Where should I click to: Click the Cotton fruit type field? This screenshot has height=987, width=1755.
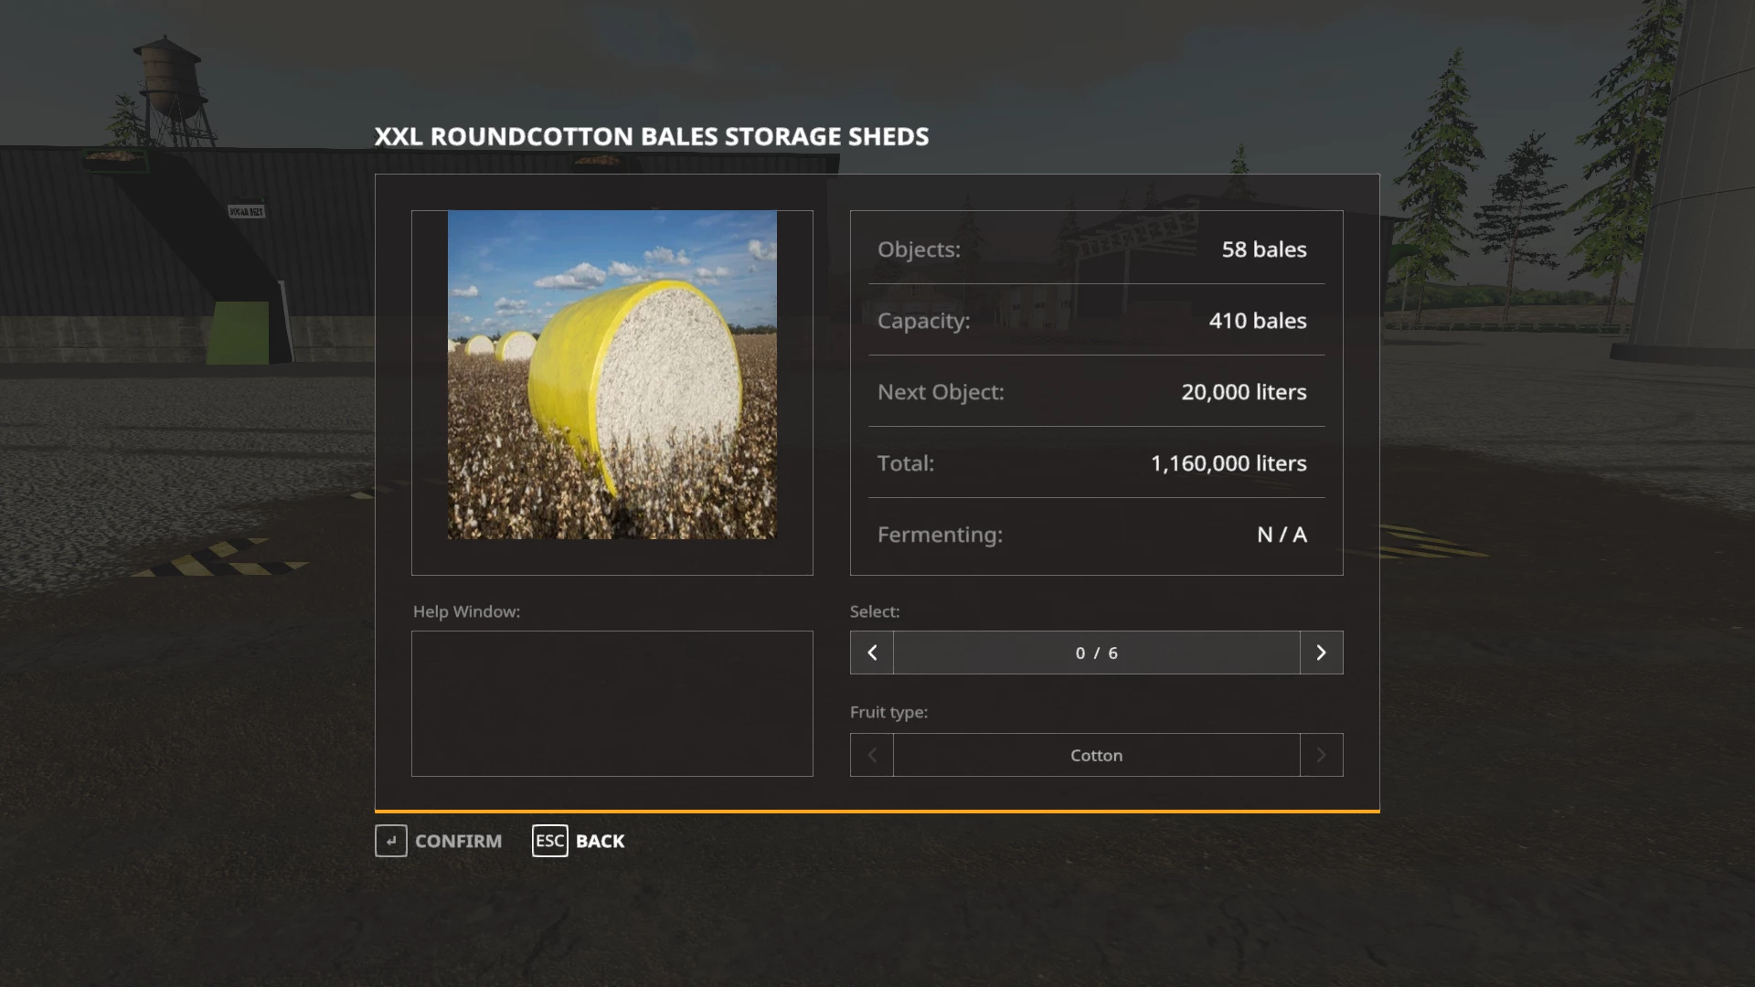pos(1097,755)
